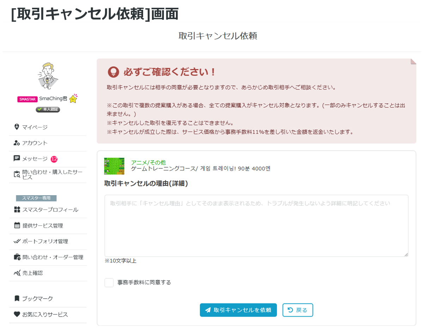Click the cancel reason text area
423x336 pixels.
pos(256,225)
